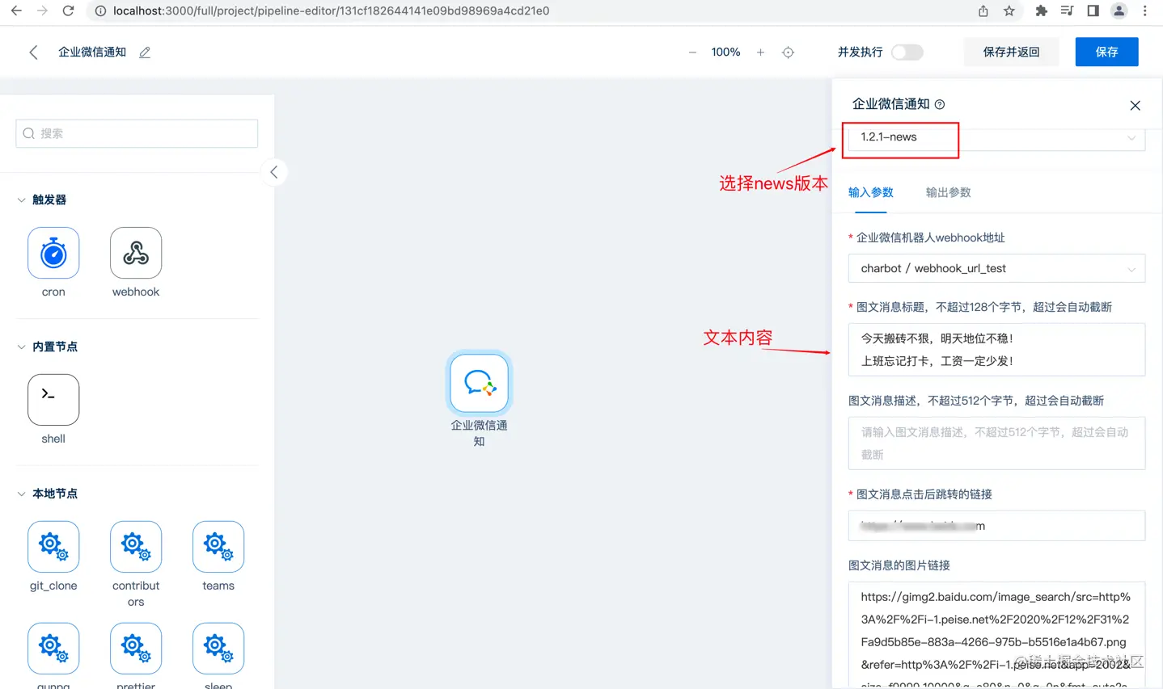Open the 1.2.1-news version dropdown
The height and width of the screenshot is (689, 1163).
[x=996, y=137]
